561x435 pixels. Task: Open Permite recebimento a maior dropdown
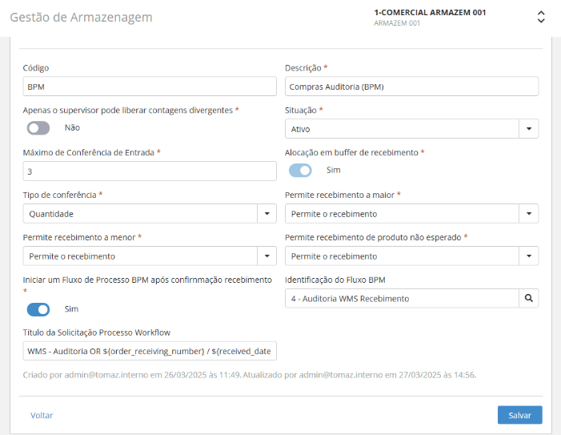click(528, 214)
